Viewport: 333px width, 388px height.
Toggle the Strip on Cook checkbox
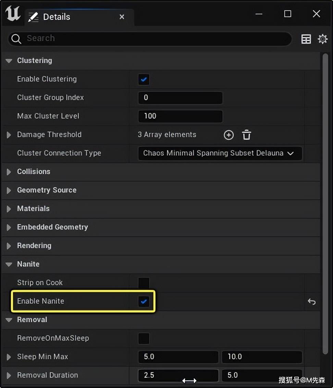(x=144, y=283)
